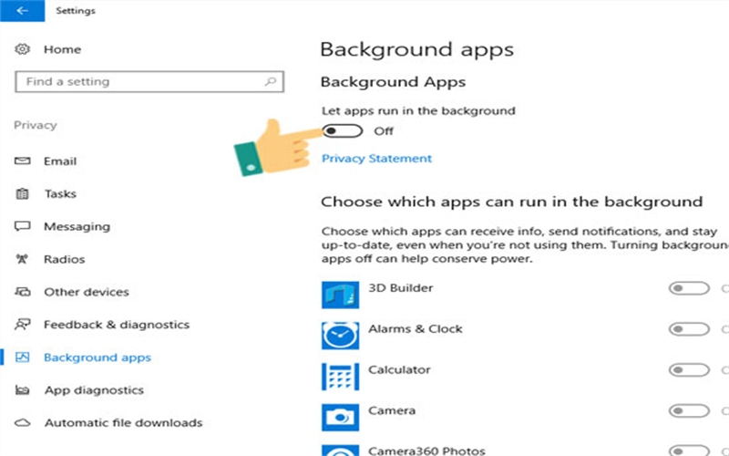Click the Camera360 Photos app name
This screenshot has width=729, height=456.
tap(426, 451)
